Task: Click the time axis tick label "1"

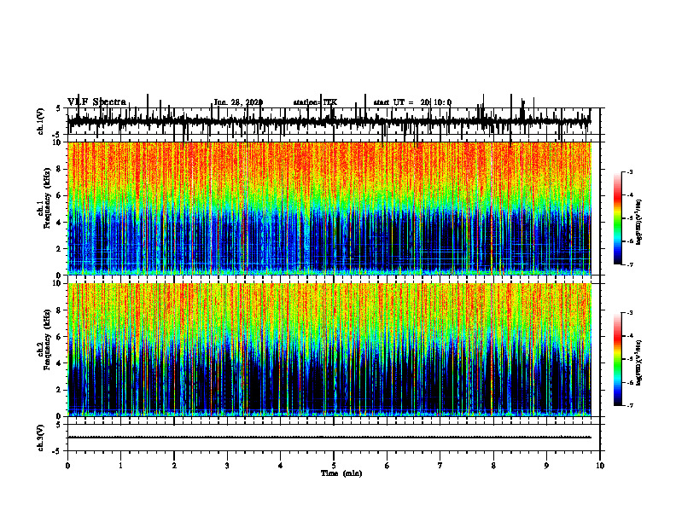Action: click(120, 466)
